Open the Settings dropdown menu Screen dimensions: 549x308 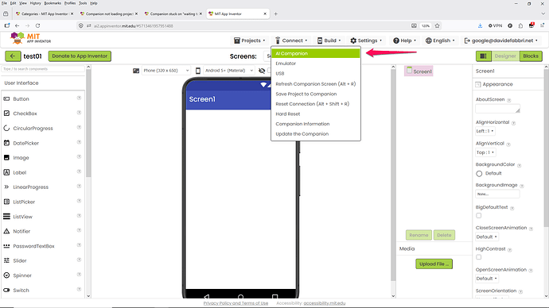(x=366, y=40)
